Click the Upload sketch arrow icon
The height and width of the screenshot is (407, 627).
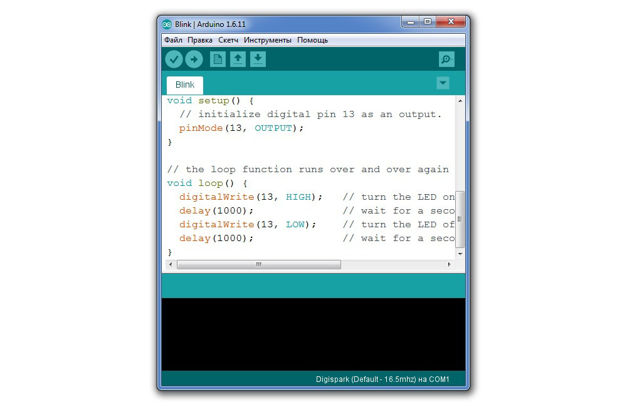[x=194, y=59]
